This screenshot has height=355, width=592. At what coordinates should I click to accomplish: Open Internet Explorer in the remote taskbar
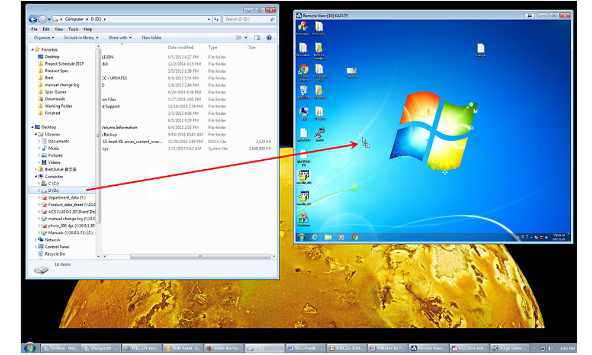tap(315, 237)
